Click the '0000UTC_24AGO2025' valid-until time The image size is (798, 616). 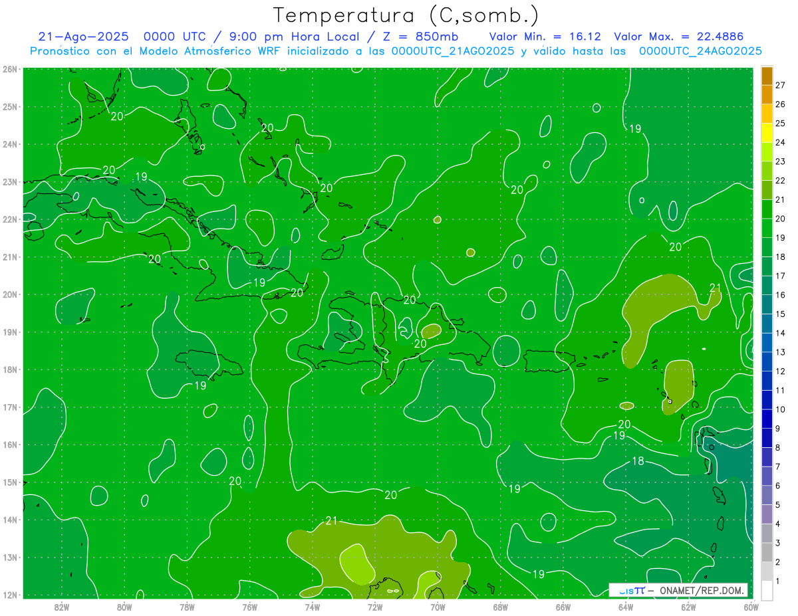tap(700, 51)
